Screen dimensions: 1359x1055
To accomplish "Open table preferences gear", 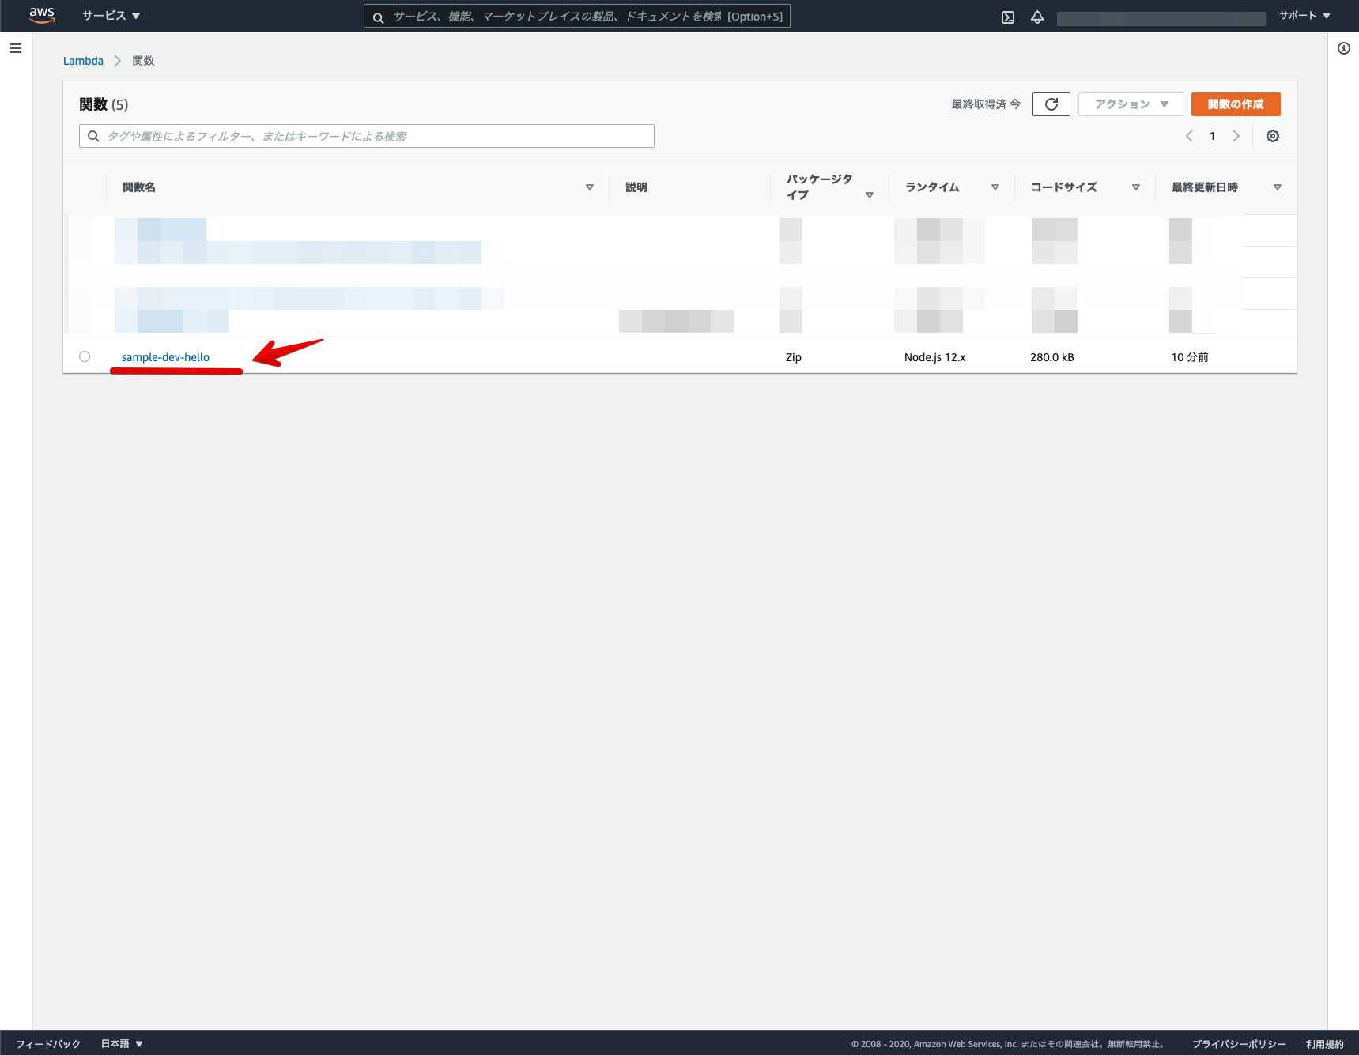I will point(1273,136).
